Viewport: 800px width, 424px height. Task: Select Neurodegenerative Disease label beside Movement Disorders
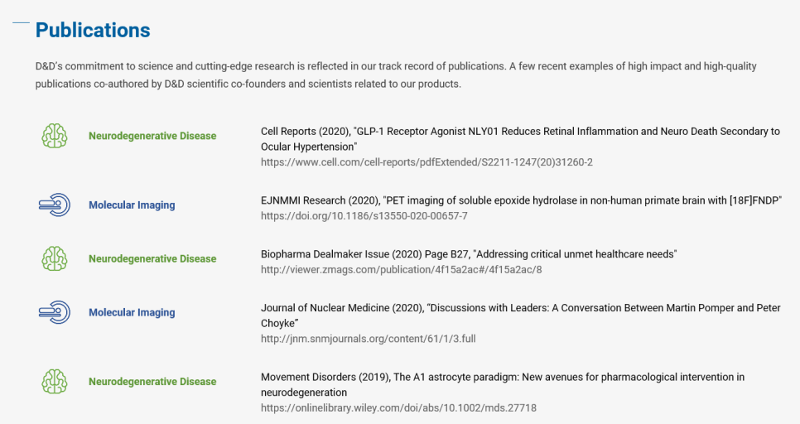(152, 382)
